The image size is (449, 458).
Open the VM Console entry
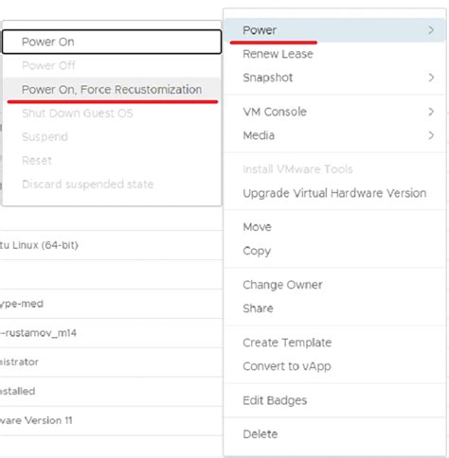pyautogui.click(x=334, y=112)
